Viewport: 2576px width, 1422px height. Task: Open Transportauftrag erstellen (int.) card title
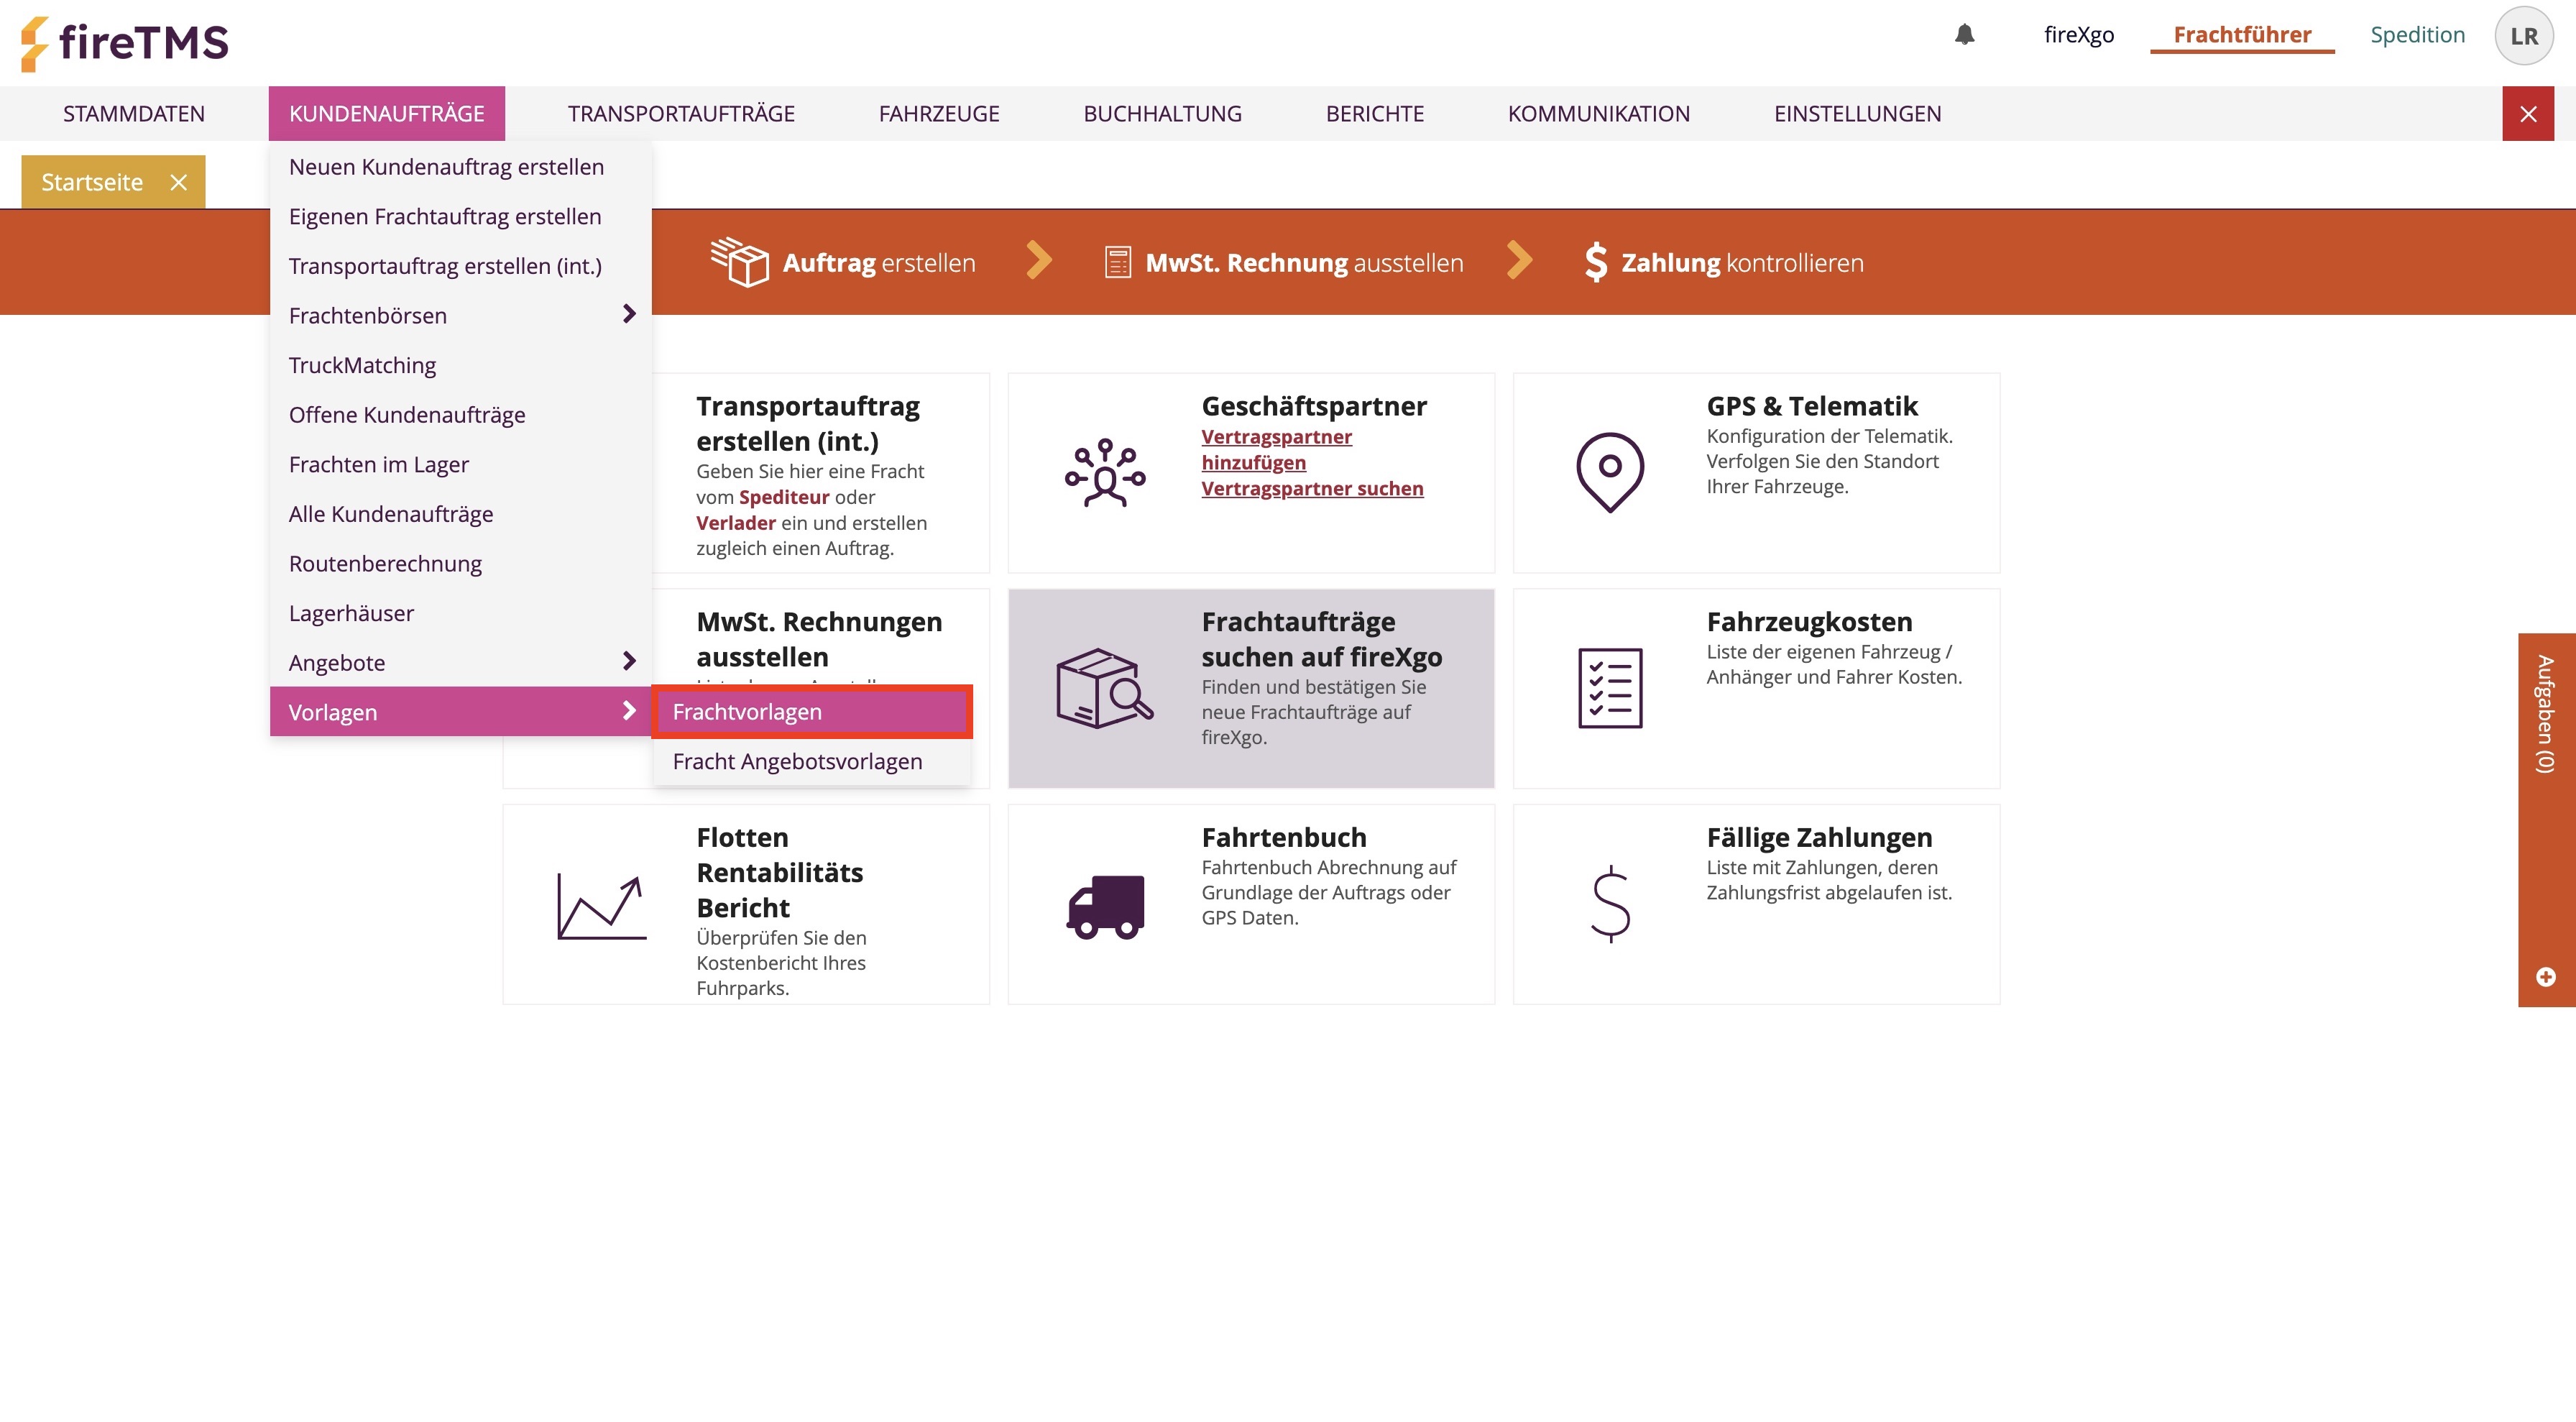click(x=808, y=424)
